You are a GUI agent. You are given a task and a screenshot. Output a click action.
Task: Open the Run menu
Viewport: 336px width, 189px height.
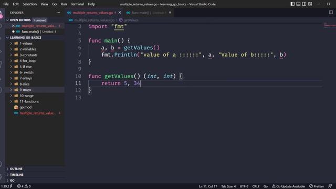tap(64, 4)
